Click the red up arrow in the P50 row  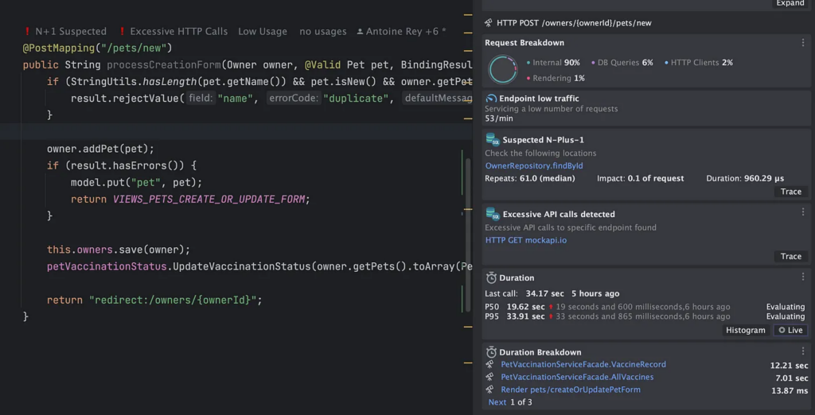(551, 307)
